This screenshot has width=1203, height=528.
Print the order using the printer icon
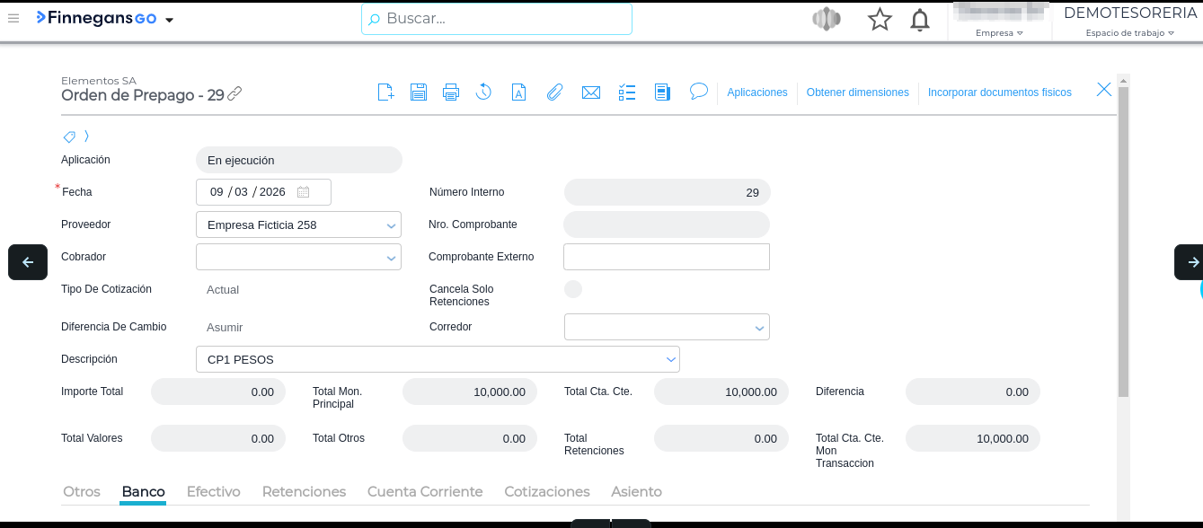451,92
